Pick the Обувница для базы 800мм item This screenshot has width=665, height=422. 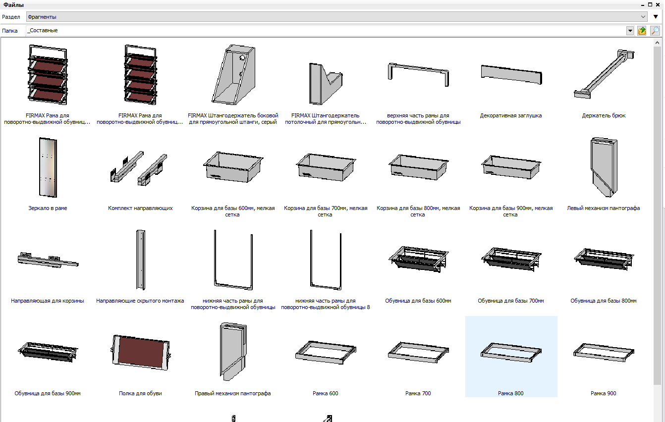click(x=604, y=259)
